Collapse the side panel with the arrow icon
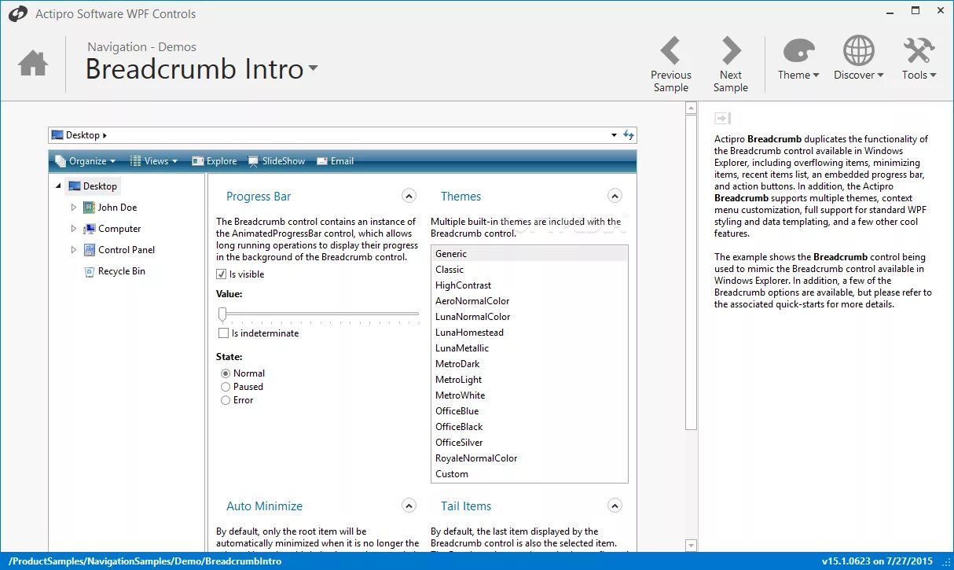 (x=723, y=119)
